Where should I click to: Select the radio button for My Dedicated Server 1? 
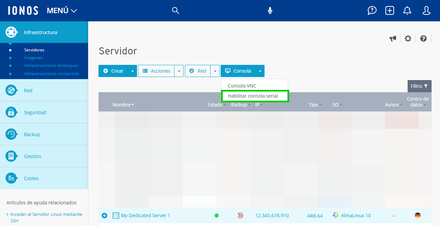click(x=104, y=215)
